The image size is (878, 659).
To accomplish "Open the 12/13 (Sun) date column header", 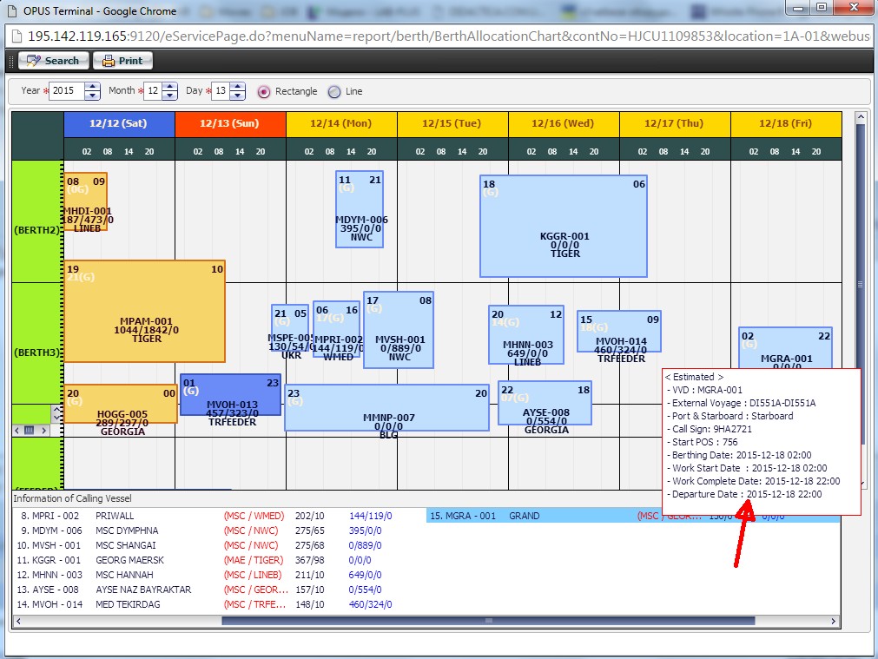I will pyautogui.click(x=230, y=123).
